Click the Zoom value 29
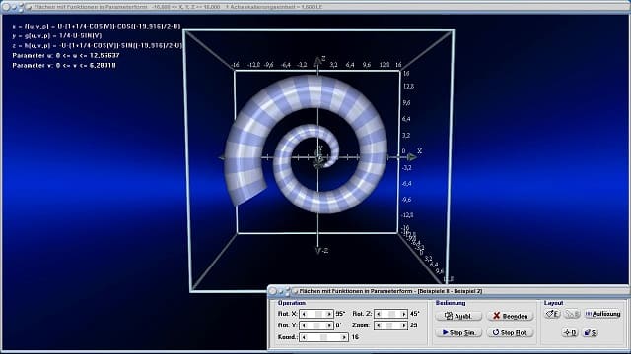Viewport: 631px width, 354px height. pyautogui.click(x=414, y=325)
